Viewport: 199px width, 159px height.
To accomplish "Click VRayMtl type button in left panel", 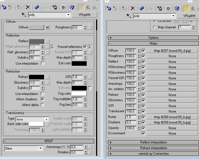I will point(84,15).
